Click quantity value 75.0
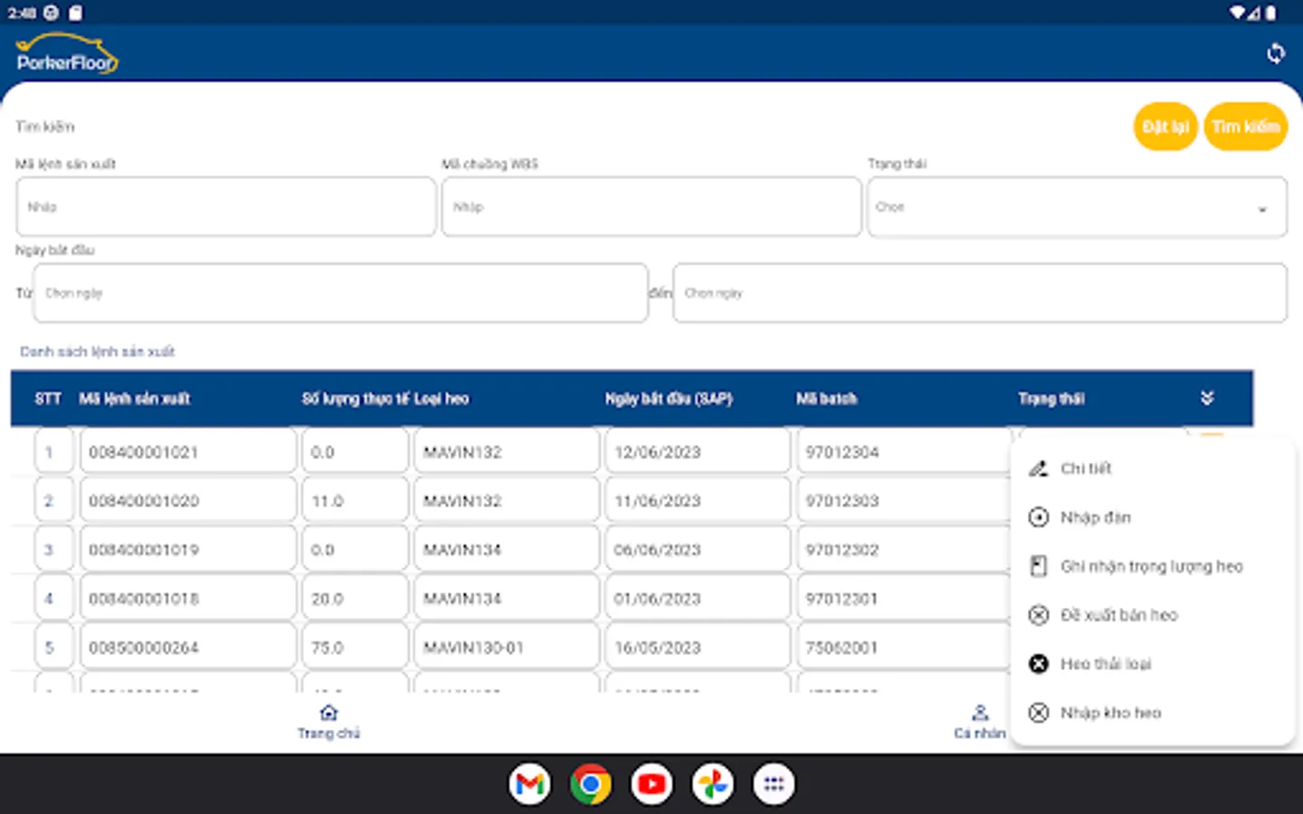1303x814 pixels. click(x=355, y=647)
